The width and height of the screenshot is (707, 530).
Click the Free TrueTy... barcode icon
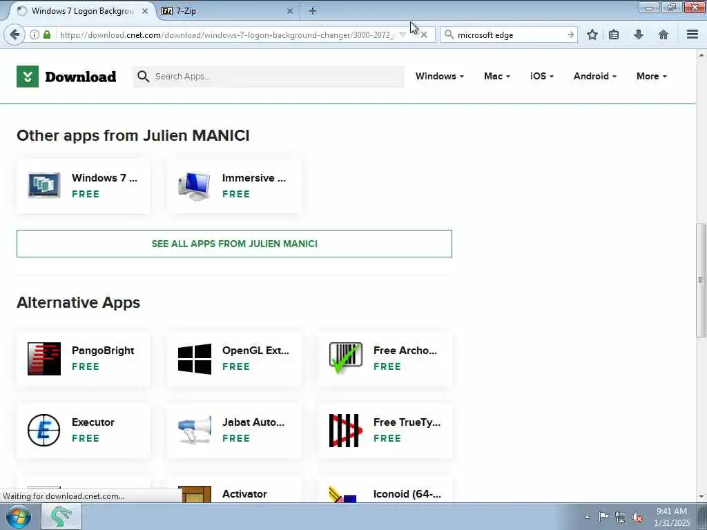(346, 431)
